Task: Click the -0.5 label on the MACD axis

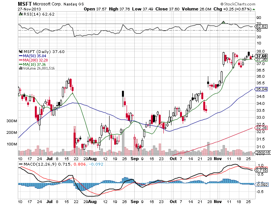Action: point(260,192)
